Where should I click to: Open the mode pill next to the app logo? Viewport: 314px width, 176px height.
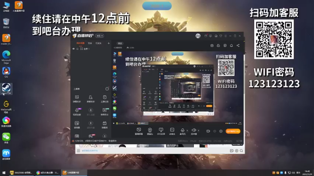(x=100, y=36)
